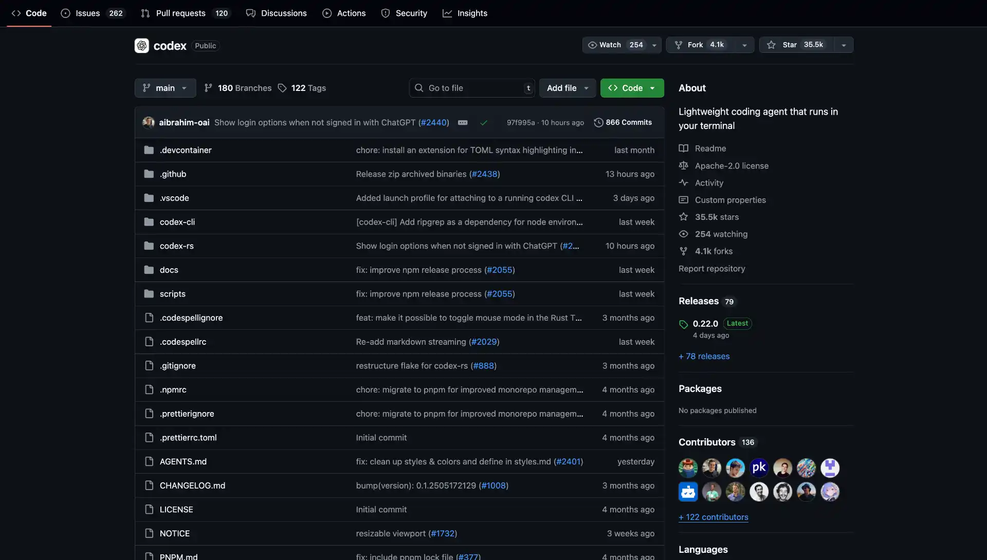Open the 866 Commits history link
Image resolution: width=987 pixels, height=560 pixels.
point(623,122)
